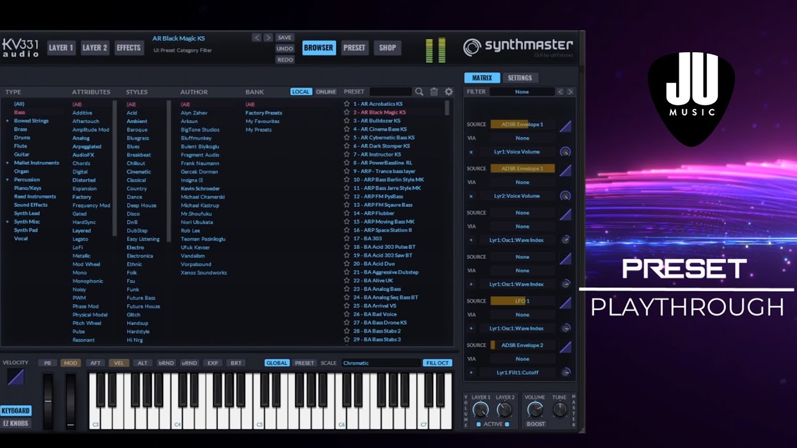Click curve icon beside LFO 1 source
The width and height of the screenshot is (797, 448).
(565, 302)
